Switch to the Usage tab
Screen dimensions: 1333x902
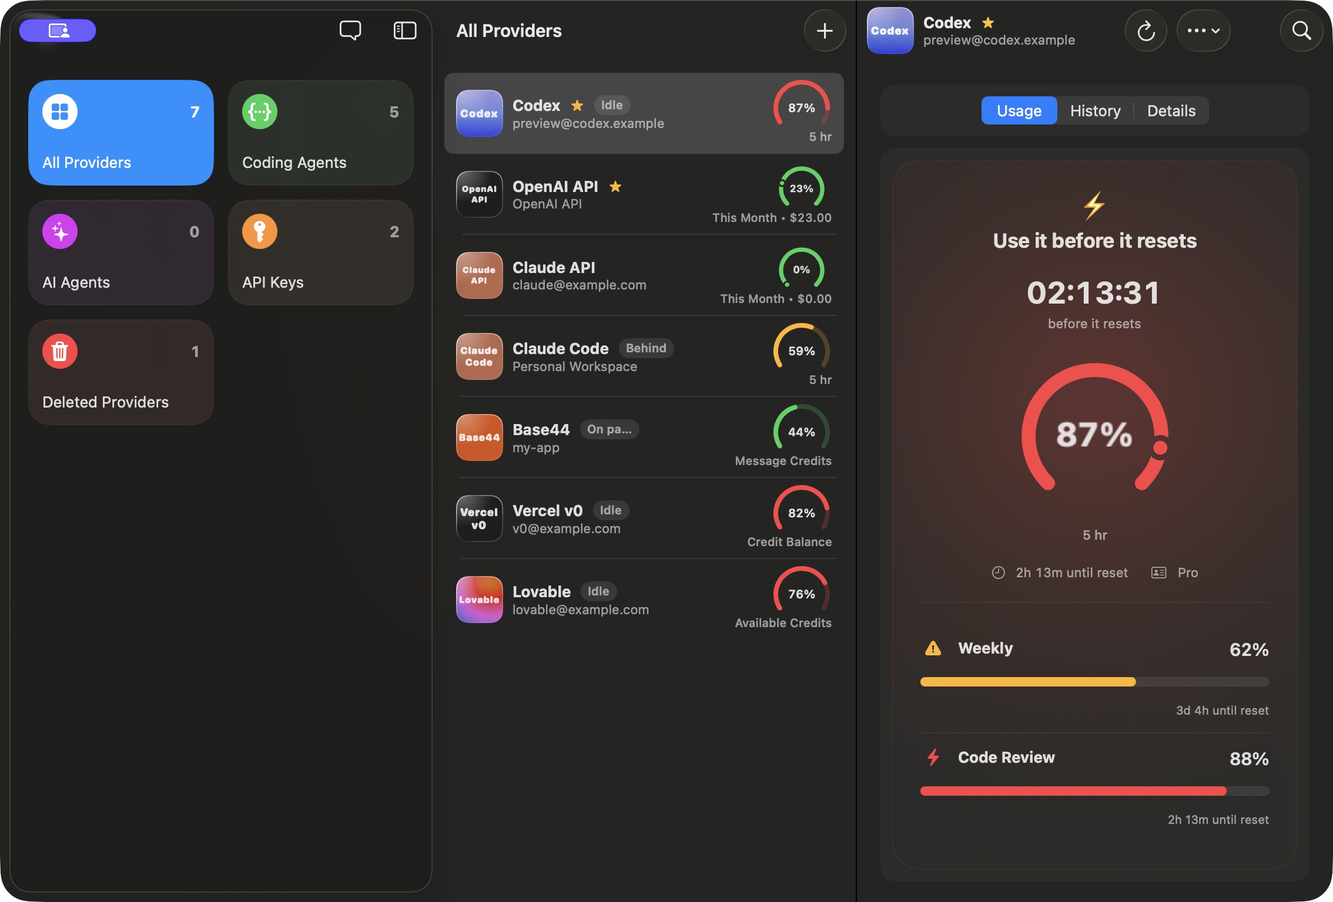[1019, 110]
